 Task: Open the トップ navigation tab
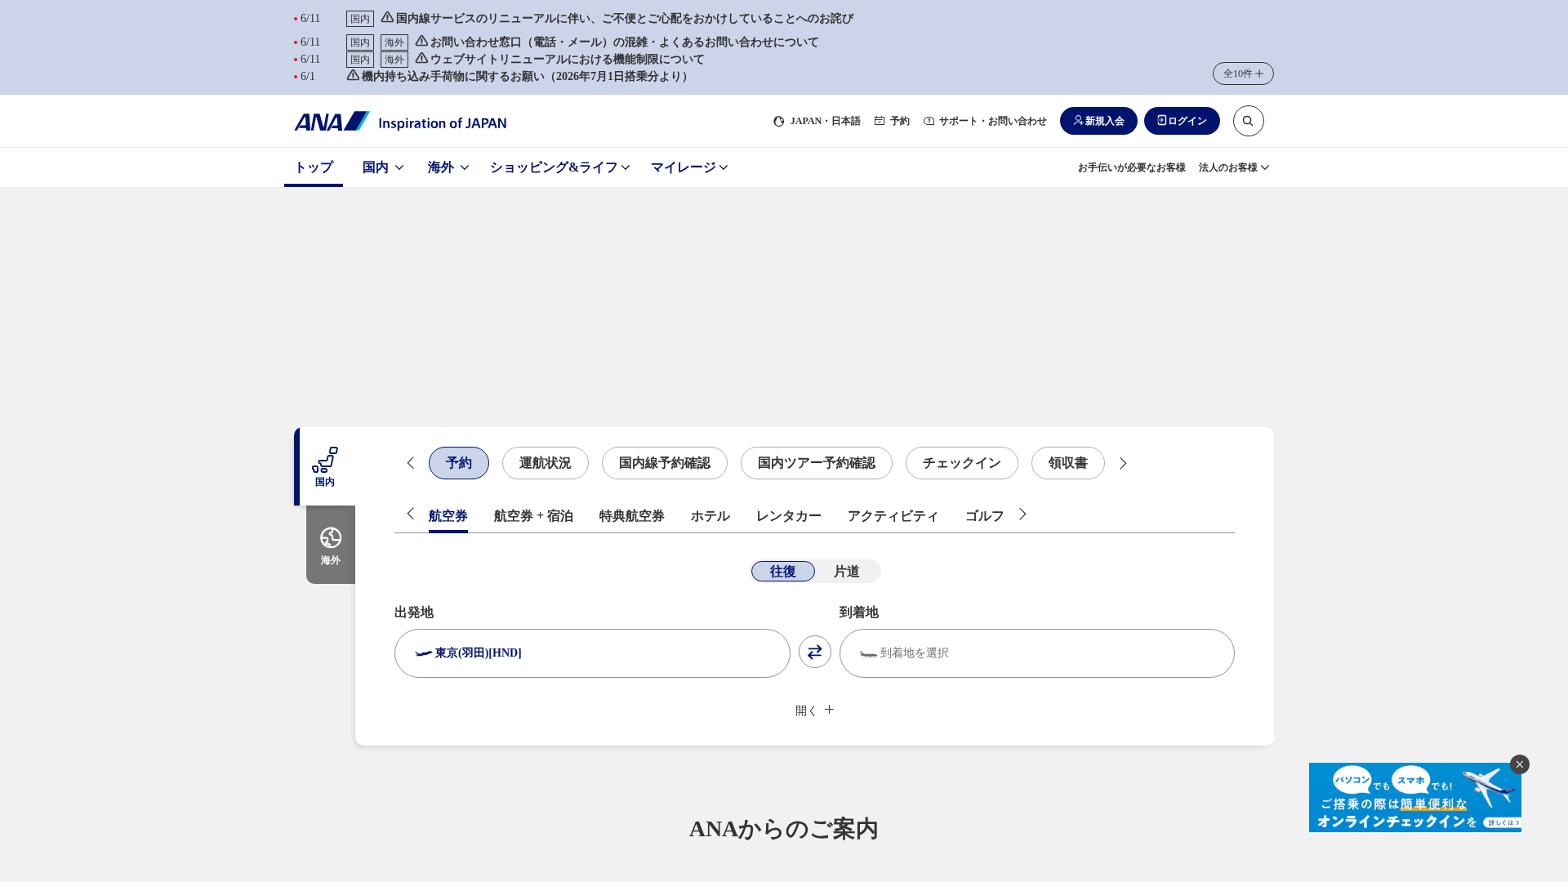point(314,167)
